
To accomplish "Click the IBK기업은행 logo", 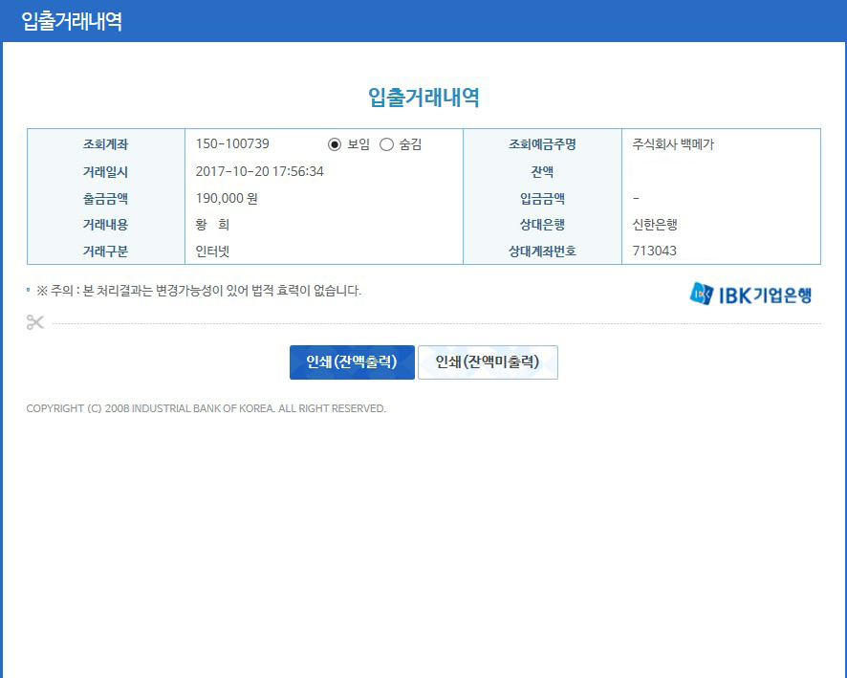I will click(750, 294).
